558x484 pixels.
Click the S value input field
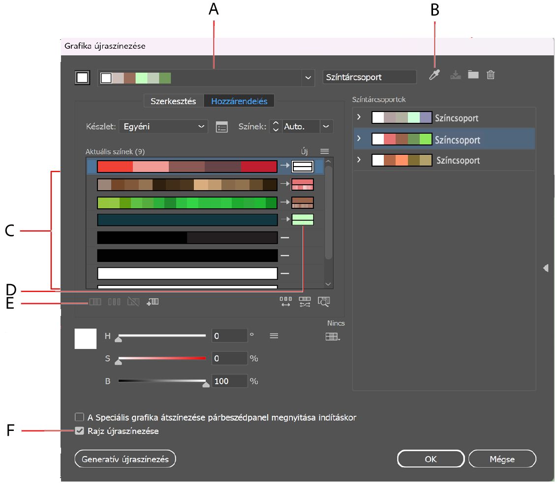pos(229,358)
